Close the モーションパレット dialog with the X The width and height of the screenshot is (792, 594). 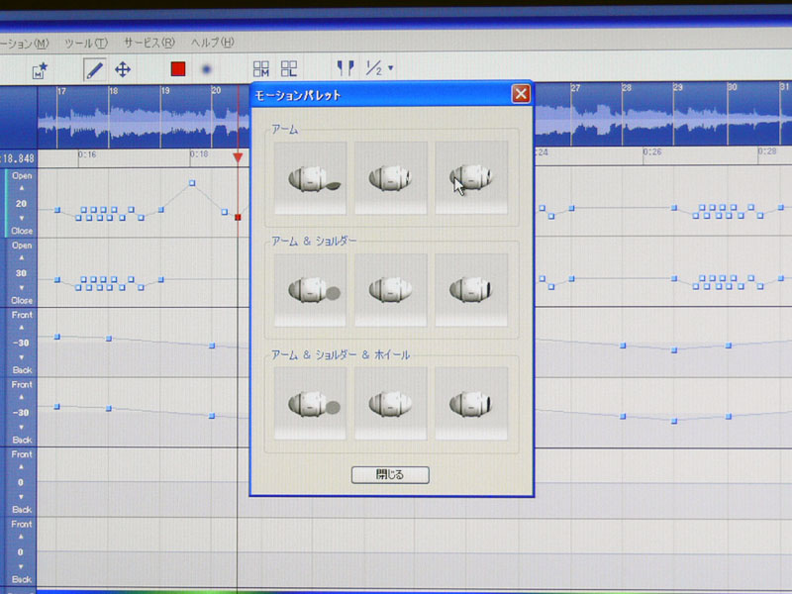pos(521,95)
